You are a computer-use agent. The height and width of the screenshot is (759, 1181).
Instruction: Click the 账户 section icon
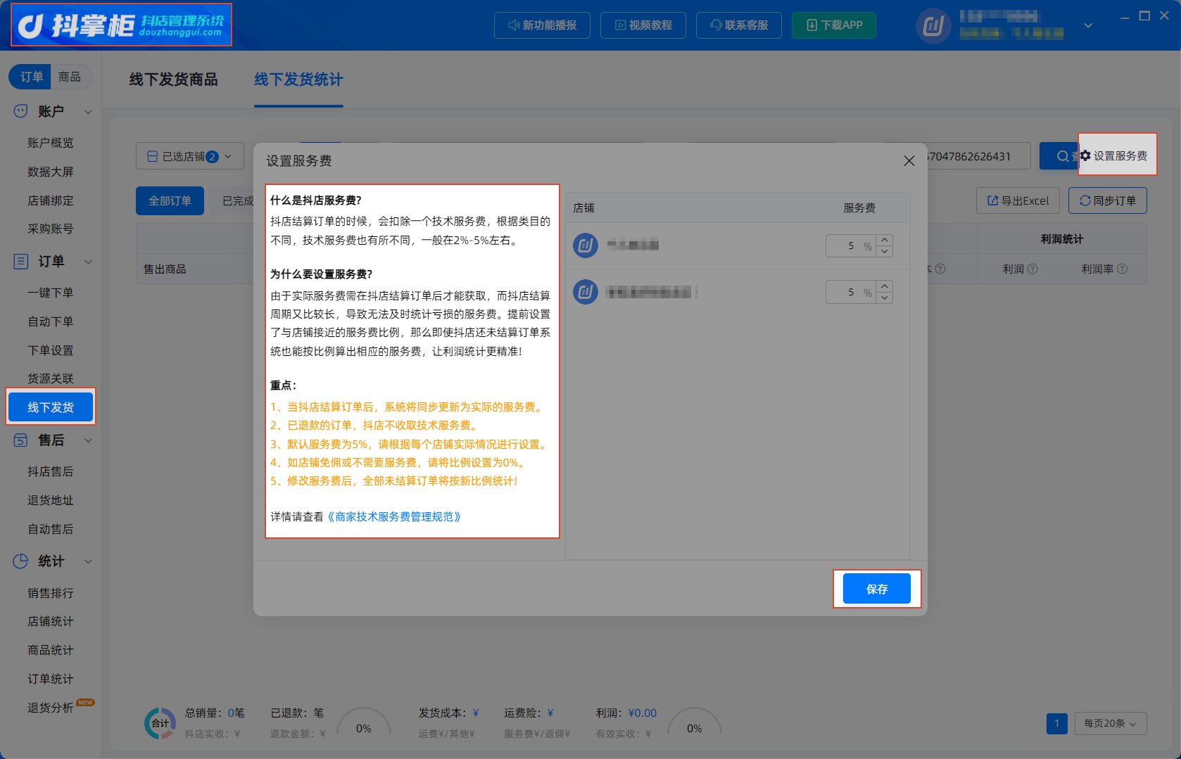point(21,111)
